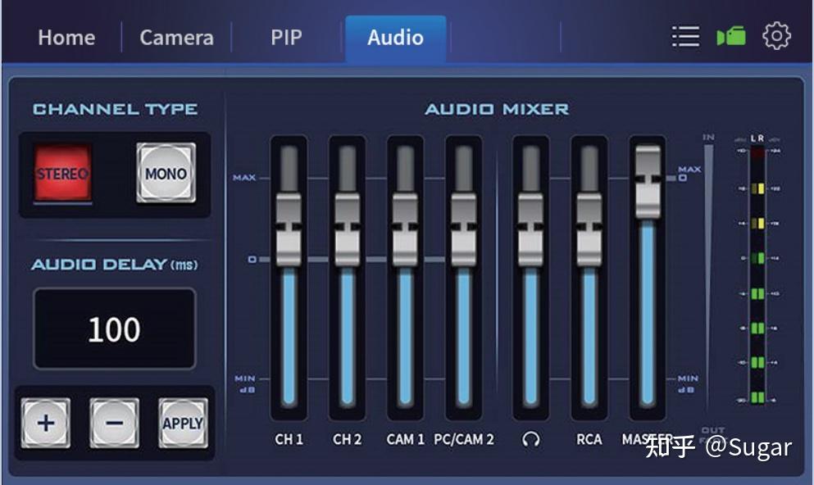Click the AUDIO MIXER heading
The image size is (814, 485).
pyautogui.click(x=497, y=109)
